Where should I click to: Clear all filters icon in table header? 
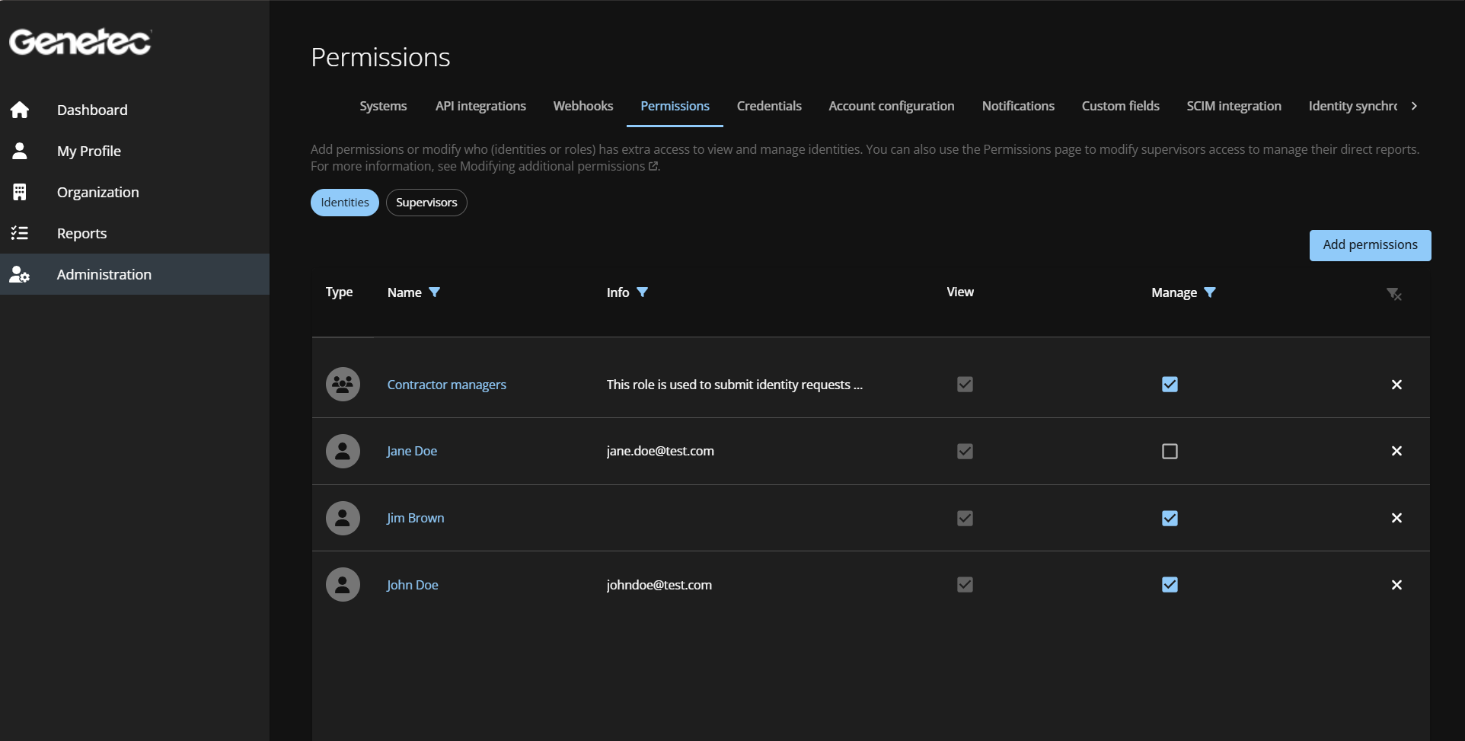point(1393,294)
